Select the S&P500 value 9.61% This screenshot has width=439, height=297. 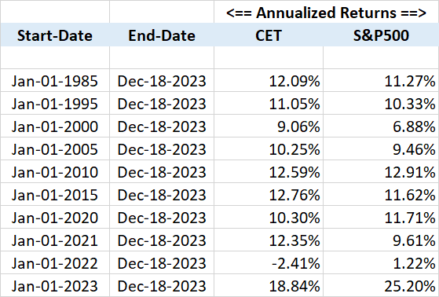(x=381, y=240)
